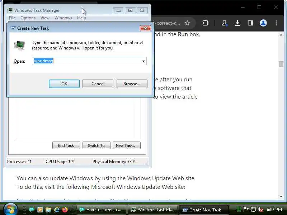This screenshot has height=215, width=287.
Task: Switch to 'How to correct c...' taskbar button
Action: point(101,210)
